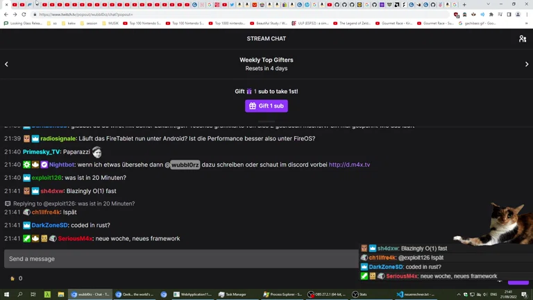Click the Gift 1 sub button

266,106
